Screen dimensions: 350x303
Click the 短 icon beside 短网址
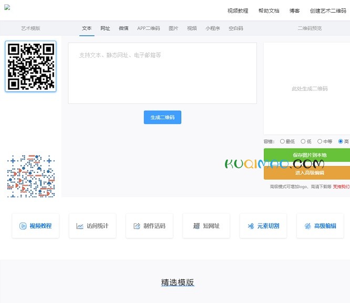coord(197,226)
